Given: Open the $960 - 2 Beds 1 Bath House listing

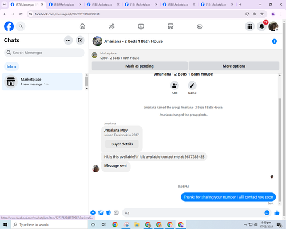Looking at the screenshot, I should (120, 58).
